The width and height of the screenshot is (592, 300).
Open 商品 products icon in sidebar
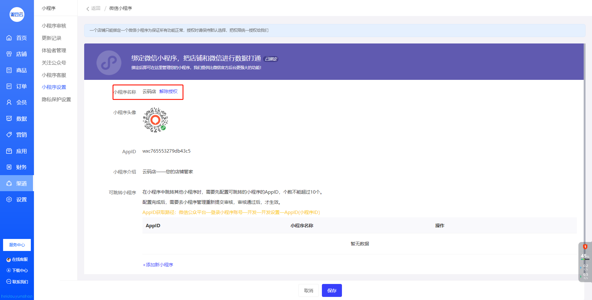(9, 70)
